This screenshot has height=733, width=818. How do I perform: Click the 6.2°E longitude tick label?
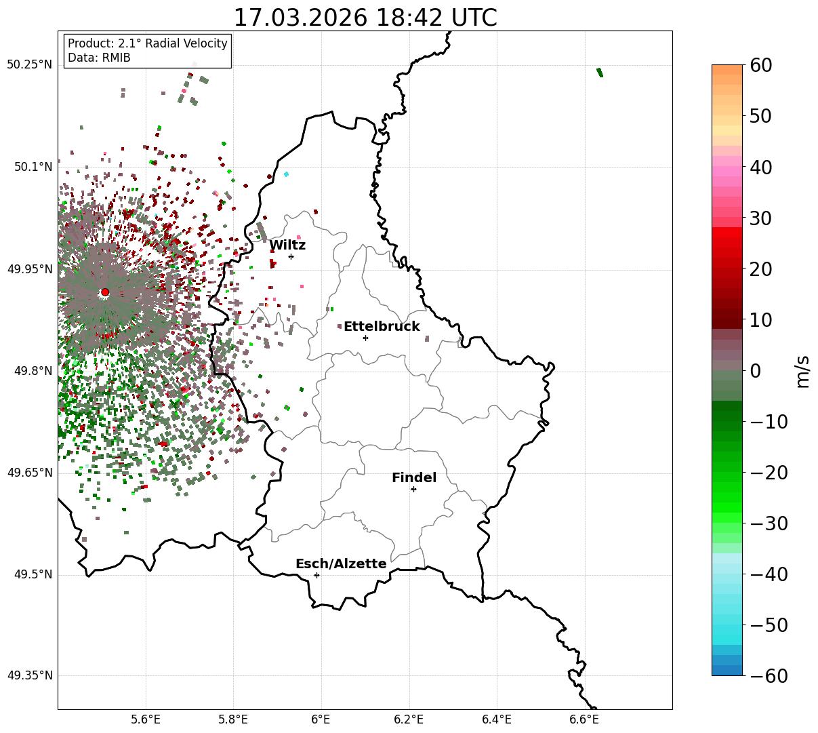click(409, 719)
